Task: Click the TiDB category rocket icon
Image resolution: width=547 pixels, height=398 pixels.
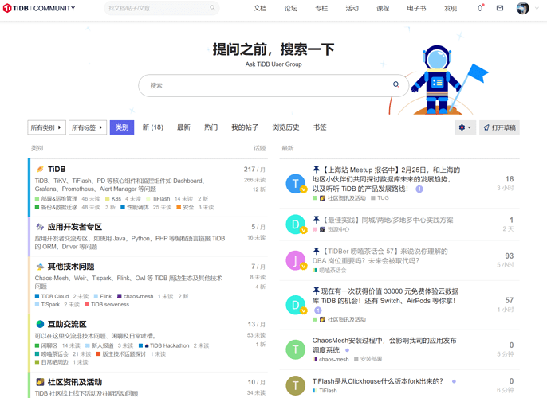Action: tap(40, 169)
